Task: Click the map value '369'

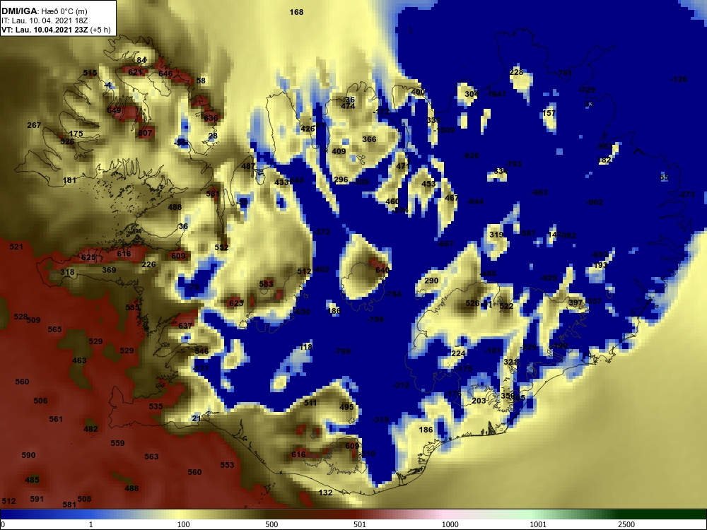Action: coord(109,270)
